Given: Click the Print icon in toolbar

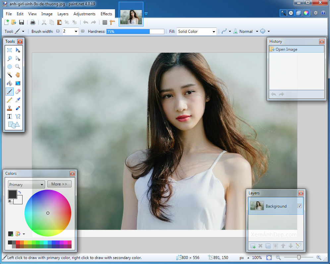Looking at the screenshot, I should 33,22.
